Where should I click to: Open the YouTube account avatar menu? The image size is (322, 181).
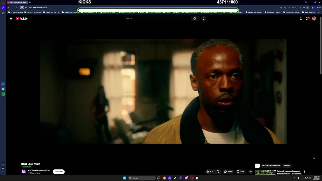point(314,18)
